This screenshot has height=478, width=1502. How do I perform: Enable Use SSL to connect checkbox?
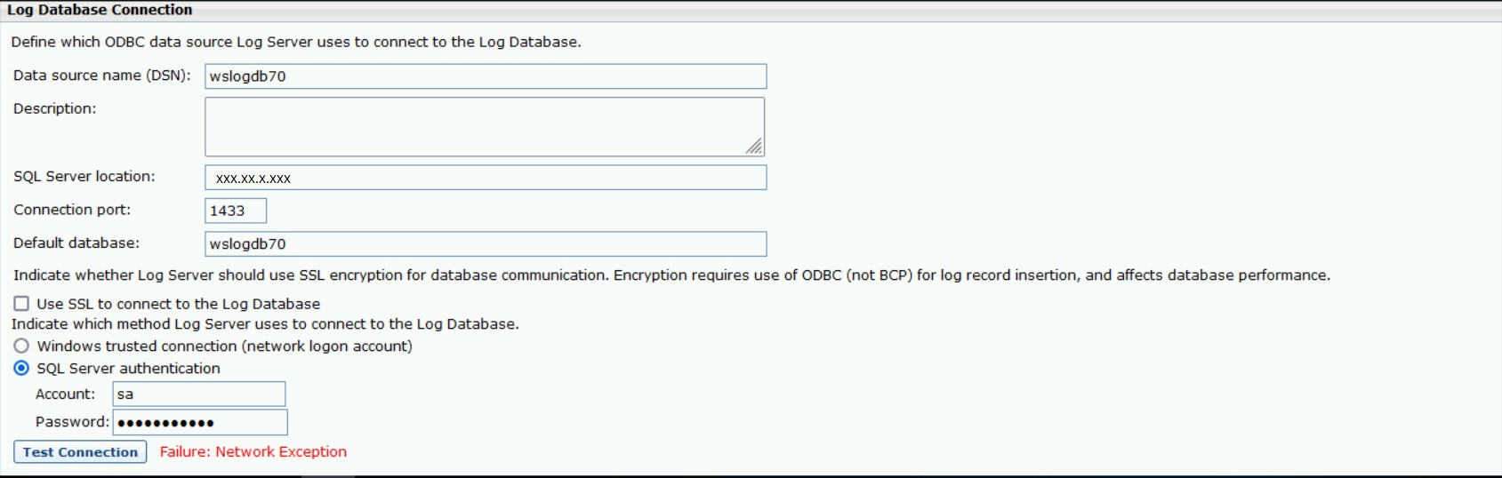[x=21, y=304]
